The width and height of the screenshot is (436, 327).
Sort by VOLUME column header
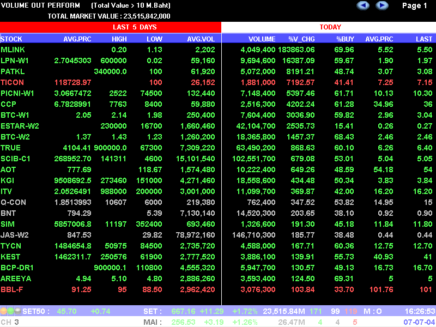(x=262, y=39)
